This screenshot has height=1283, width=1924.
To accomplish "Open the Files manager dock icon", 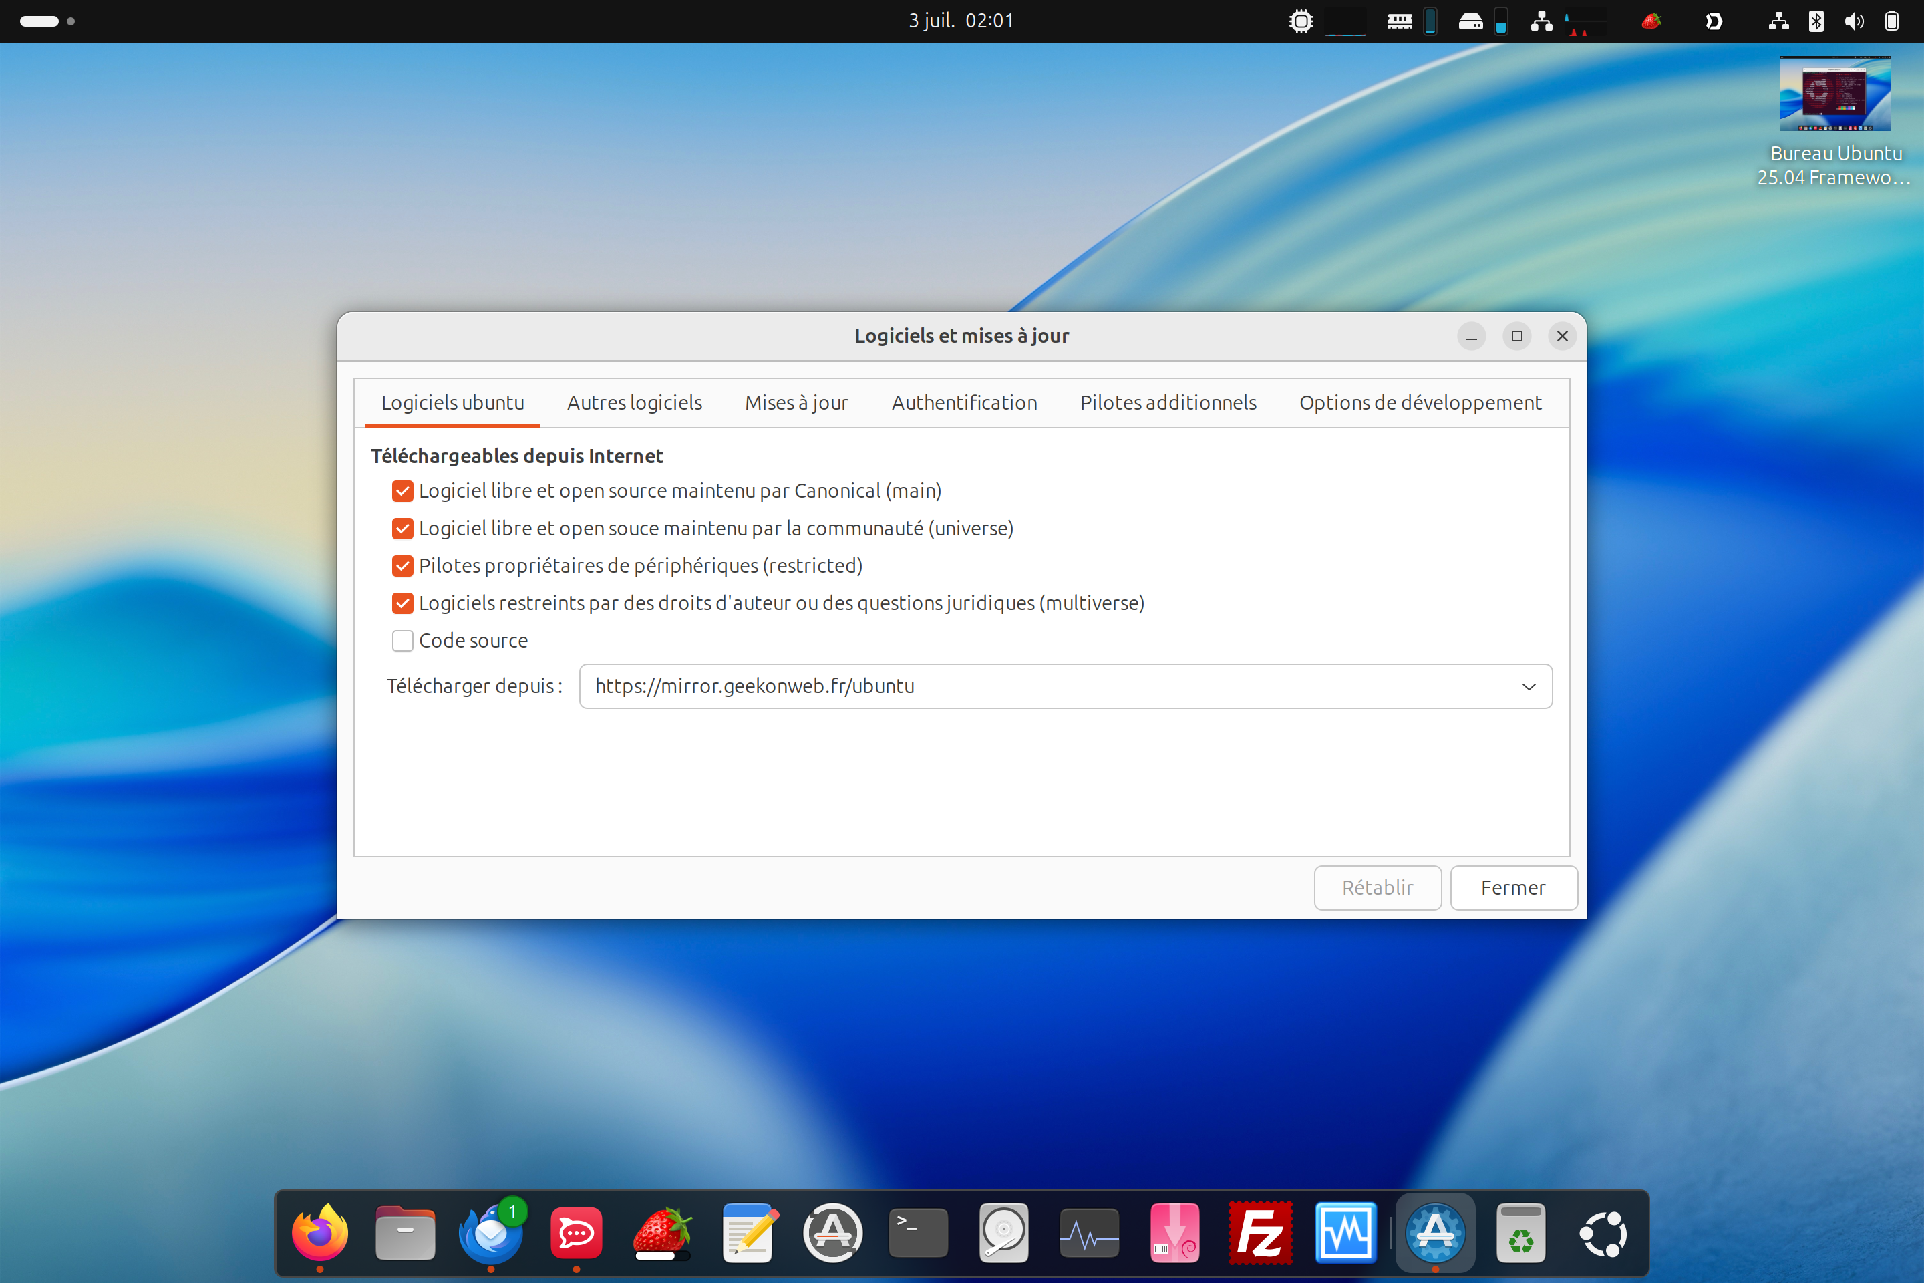I will (406, 1232).
